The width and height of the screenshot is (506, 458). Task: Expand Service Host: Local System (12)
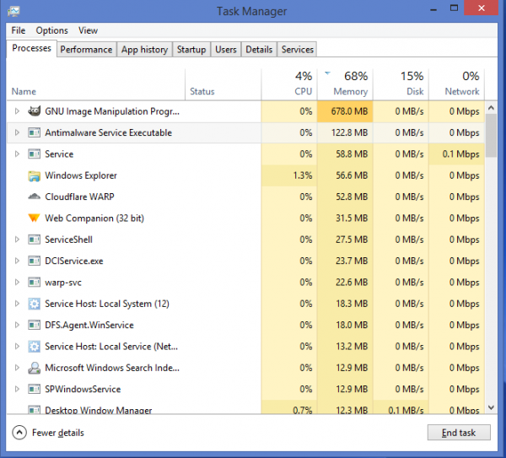(17, 304)
